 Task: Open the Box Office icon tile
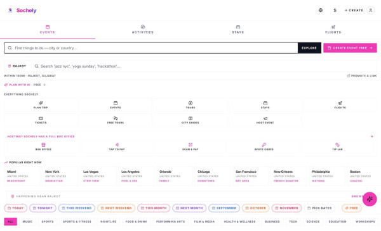(43, 147)
